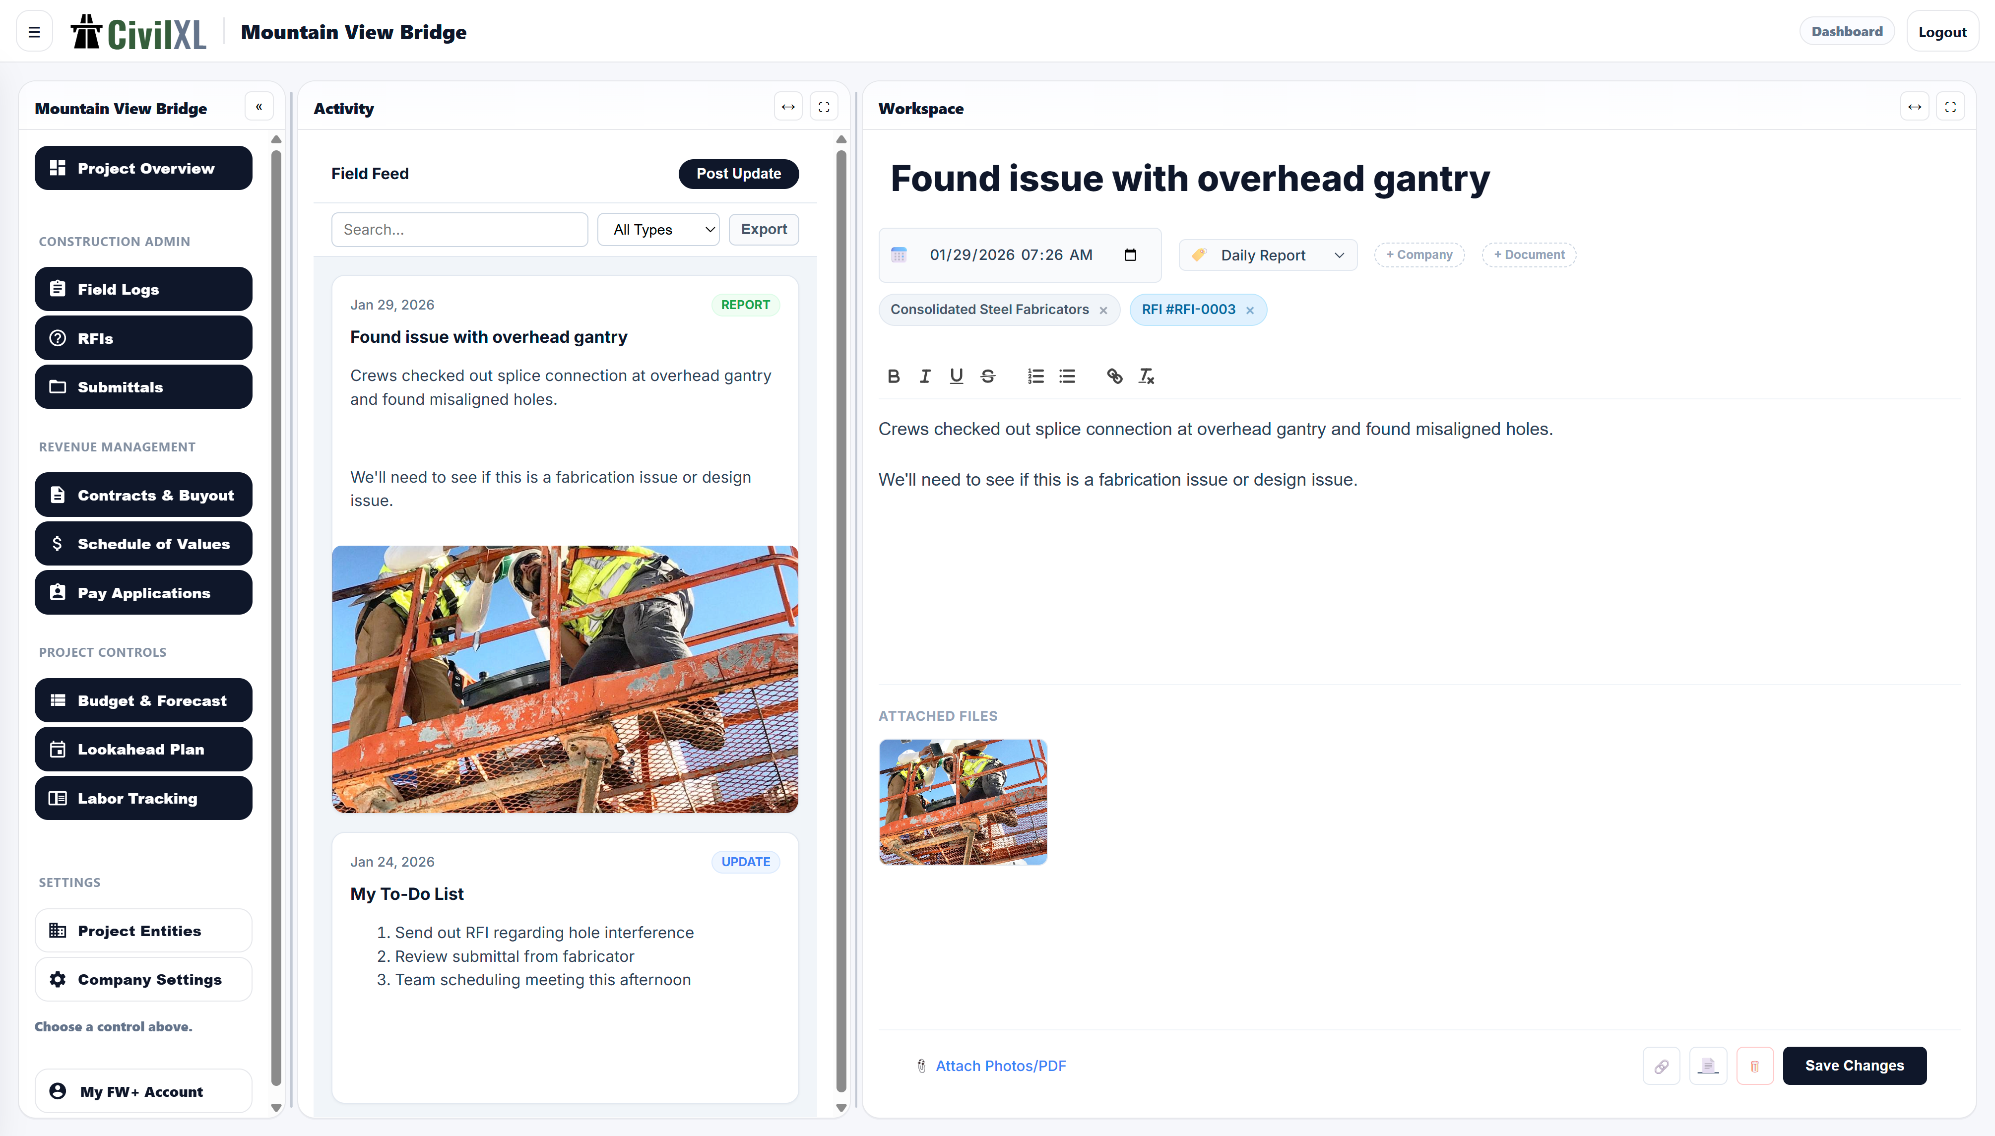Click the Post Update button
The width and height of the screenshot is (1995, 1136).
pos(738,173)
